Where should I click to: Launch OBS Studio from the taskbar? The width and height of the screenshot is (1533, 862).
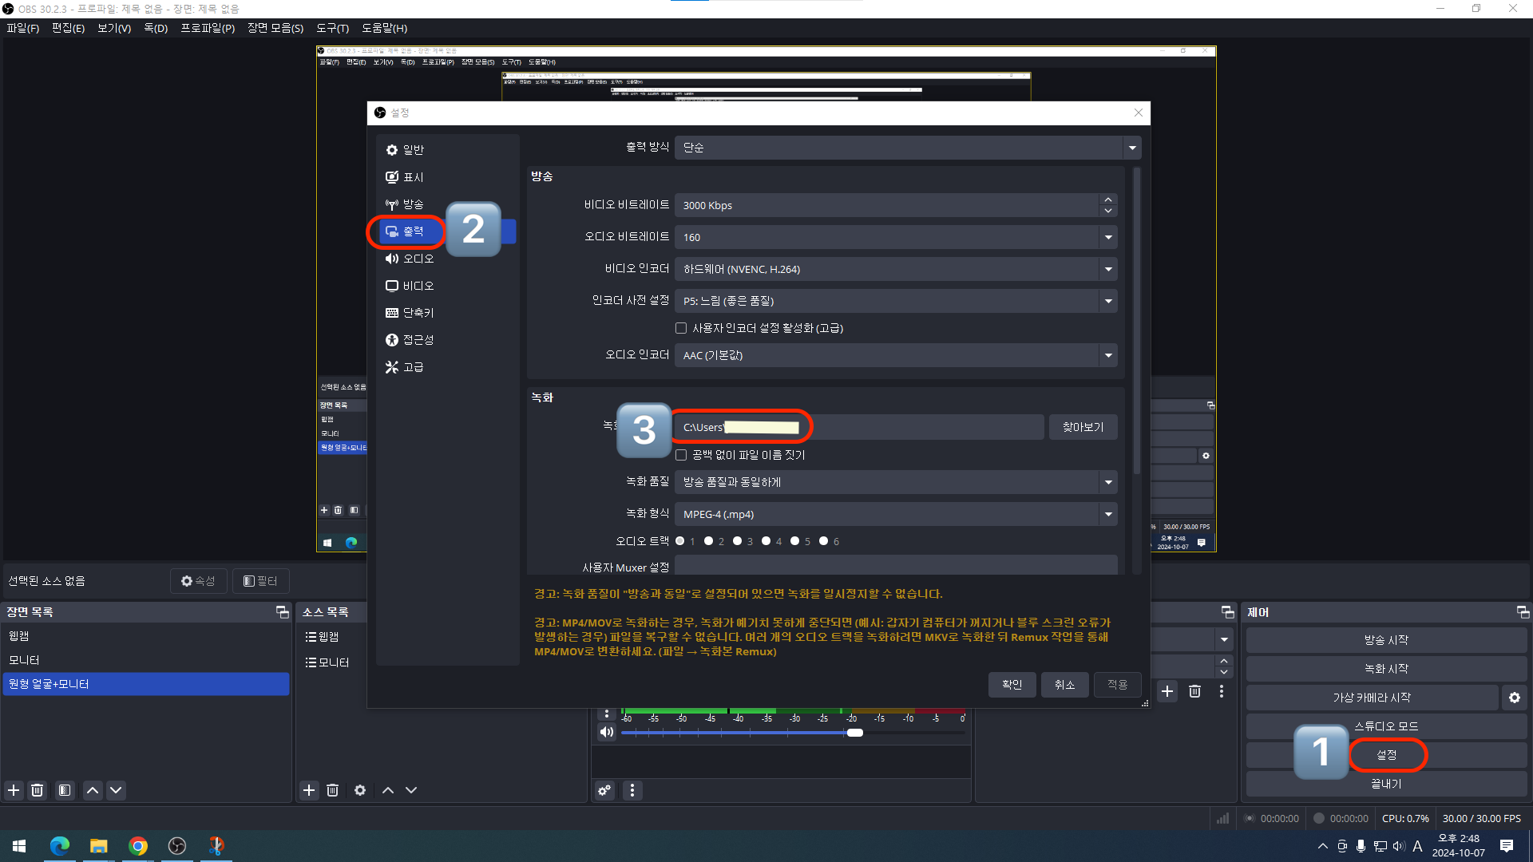pos(177,846)
